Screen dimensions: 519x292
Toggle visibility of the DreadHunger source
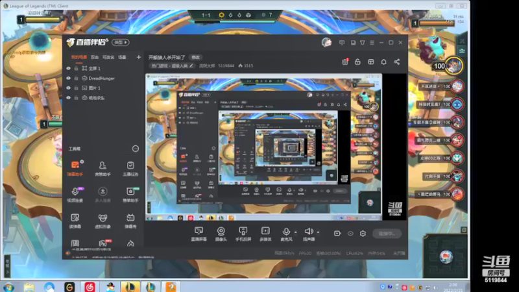pos(69,78)
